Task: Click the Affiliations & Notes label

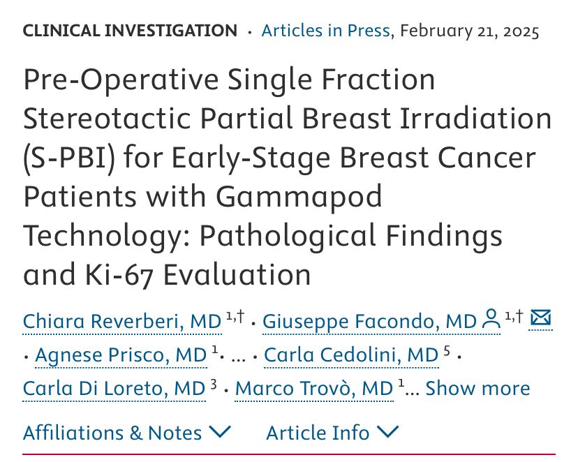Action: point(112,433)
